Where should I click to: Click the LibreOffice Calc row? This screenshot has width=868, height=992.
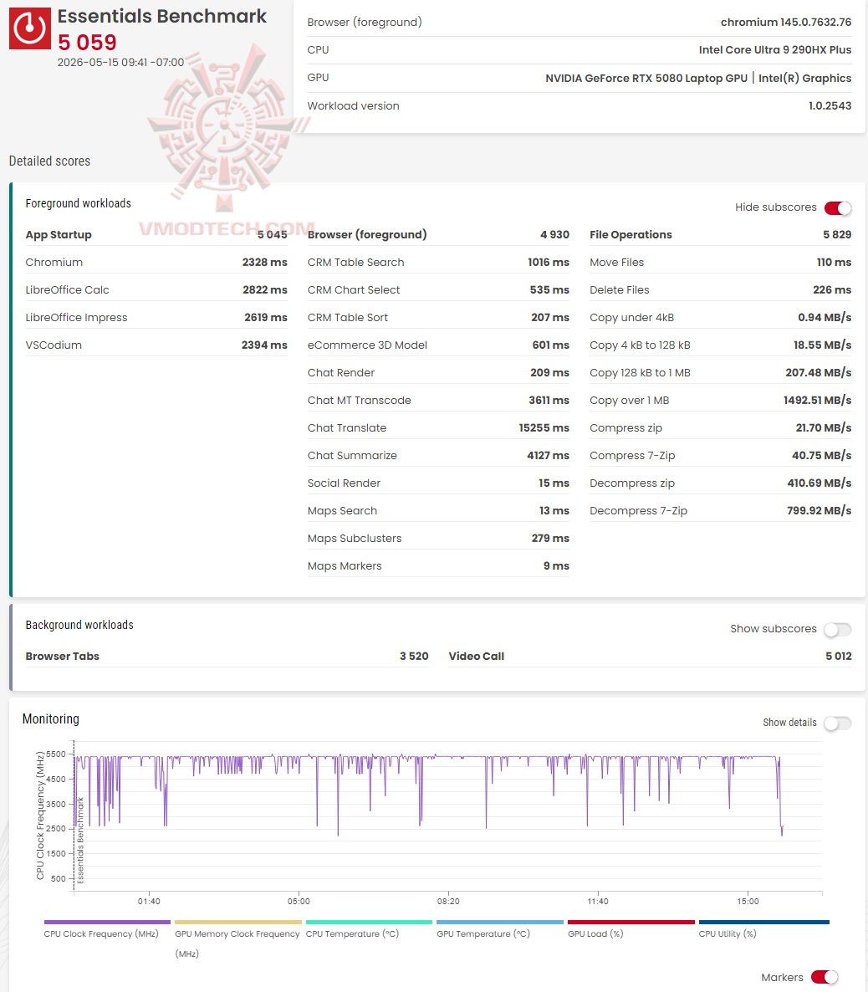pos(156,289)
